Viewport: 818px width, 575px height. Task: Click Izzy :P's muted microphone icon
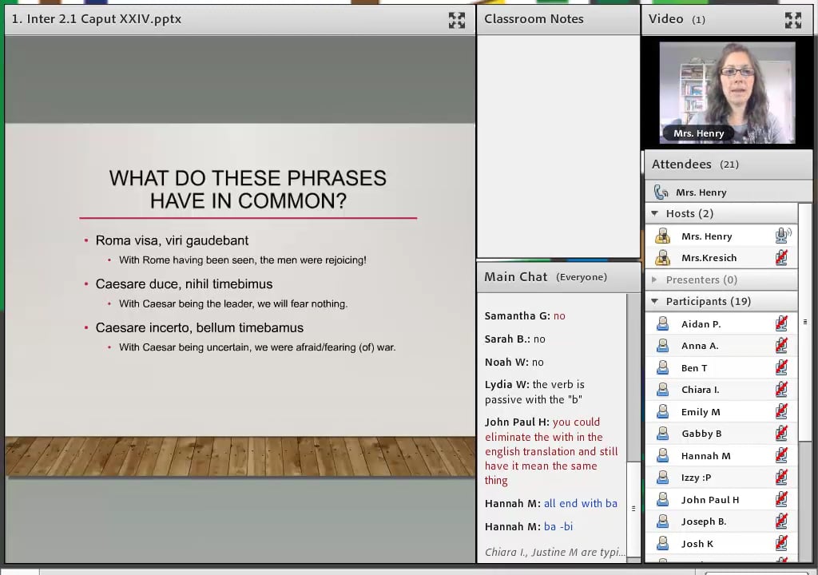pos(781,477)
